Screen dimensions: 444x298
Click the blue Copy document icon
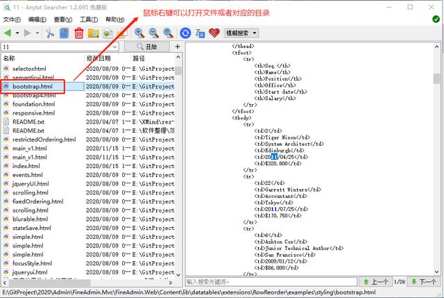click(65, 33)
